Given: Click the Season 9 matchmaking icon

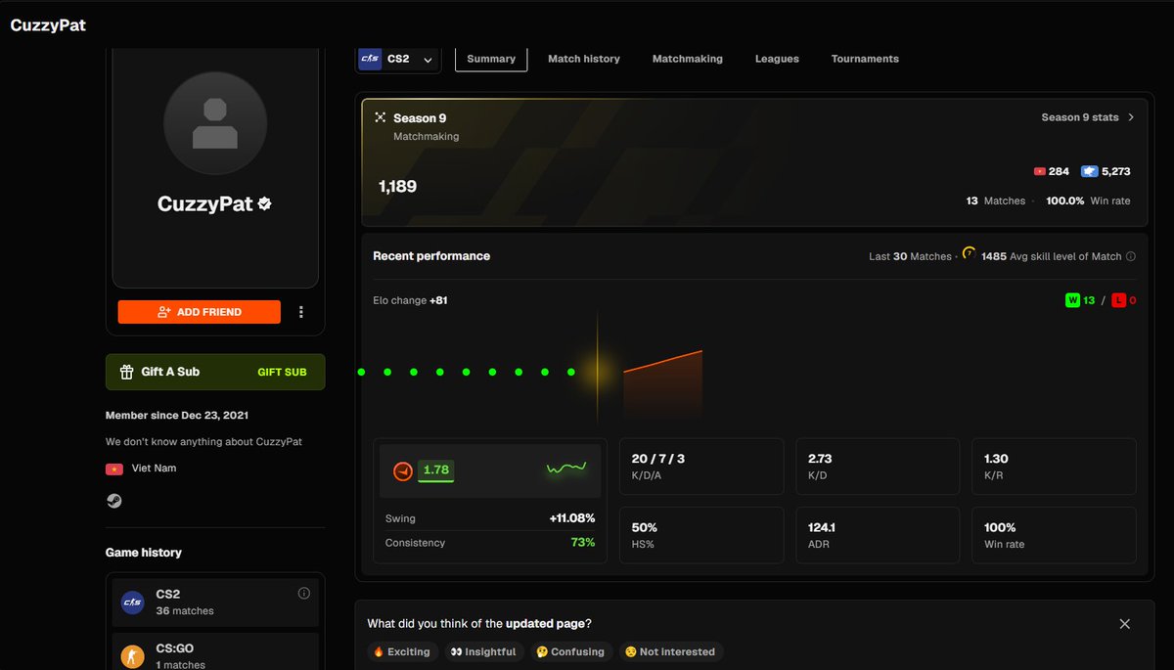Looking at the screenshot, I should pos(381,117).
